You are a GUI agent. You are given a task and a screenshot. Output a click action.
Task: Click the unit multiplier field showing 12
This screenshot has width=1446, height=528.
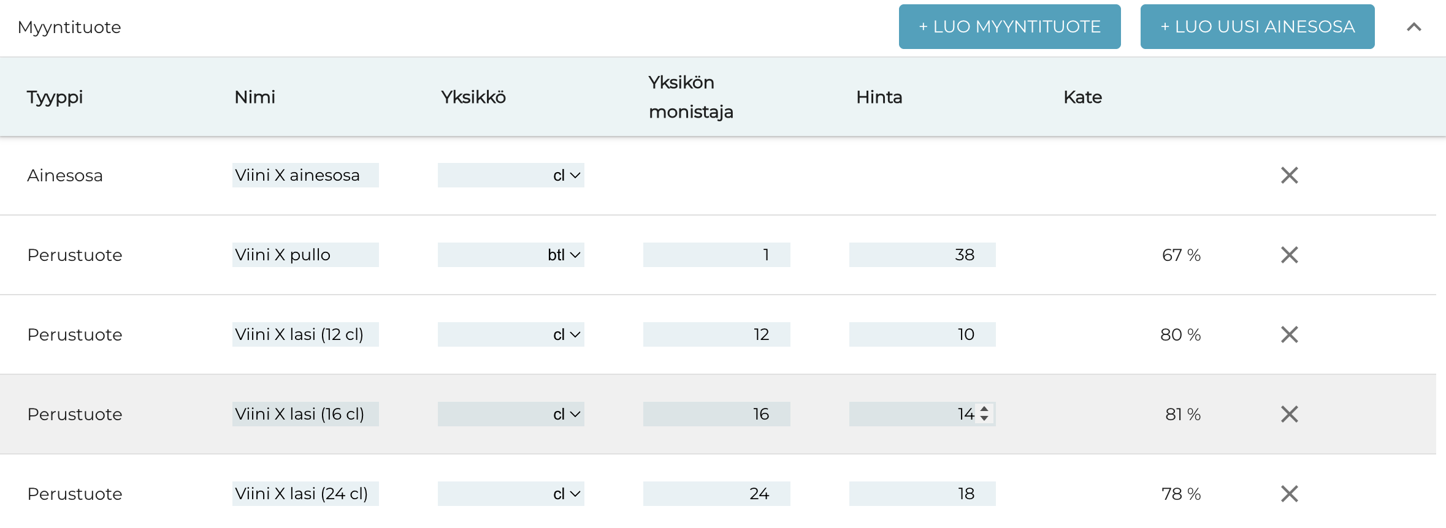pos(716,335)
